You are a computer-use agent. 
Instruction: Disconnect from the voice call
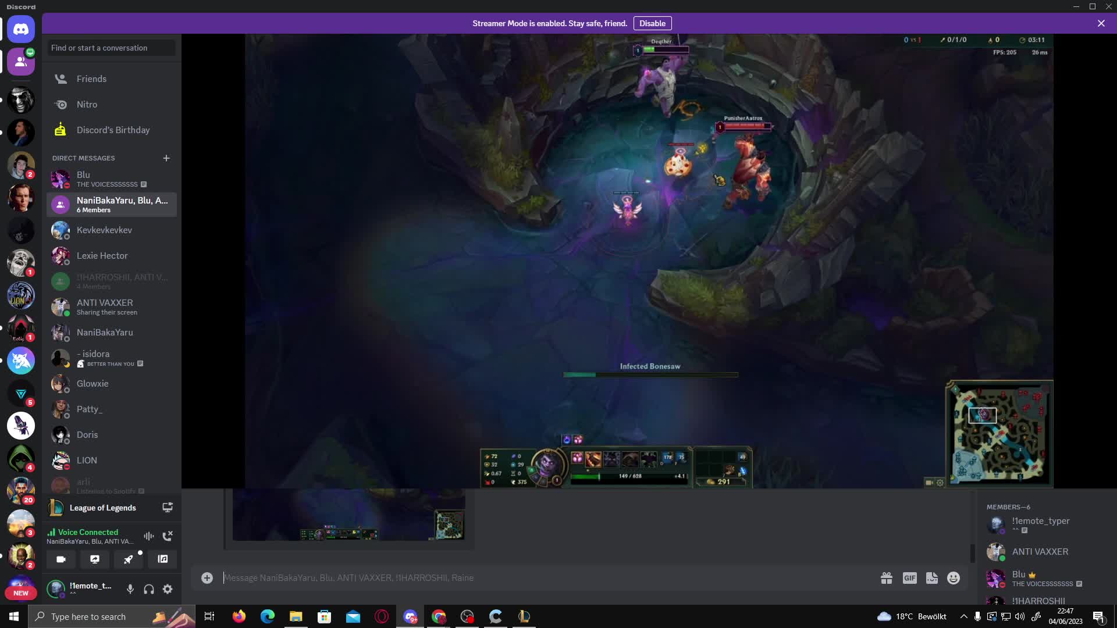168,536
